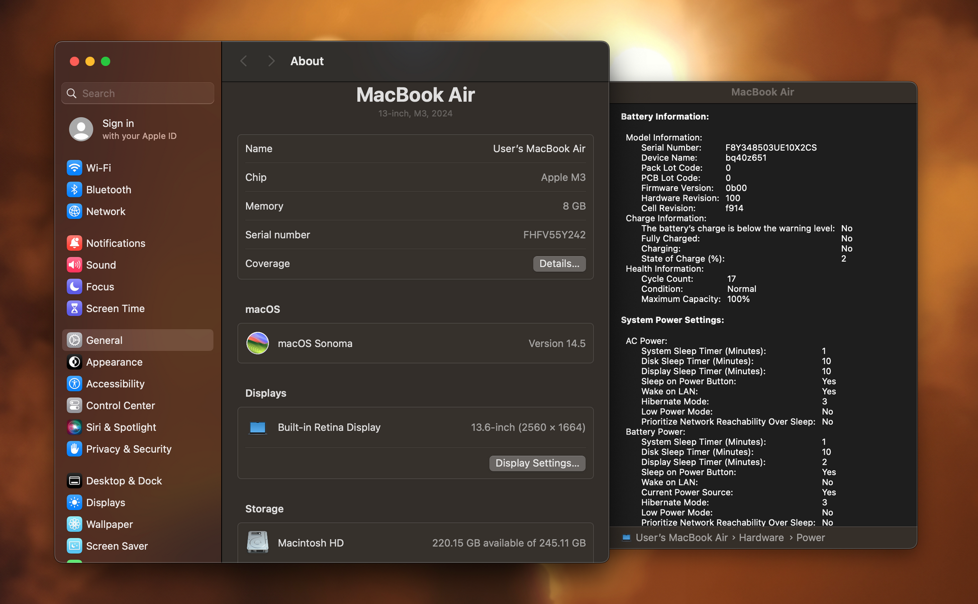Select Siri & Spotlight icon
The width and height of the screenshot is (978, 604).
[x=74, y=427]
